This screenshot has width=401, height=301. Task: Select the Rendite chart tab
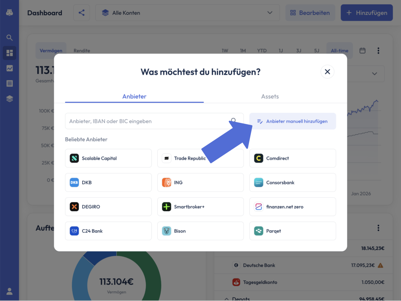coord(82,50)
